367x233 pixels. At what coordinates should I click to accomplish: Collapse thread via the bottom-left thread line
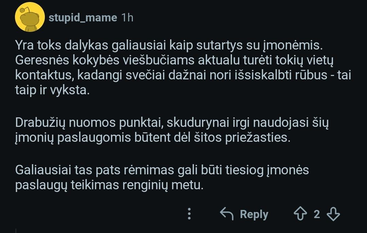point(16,230)
